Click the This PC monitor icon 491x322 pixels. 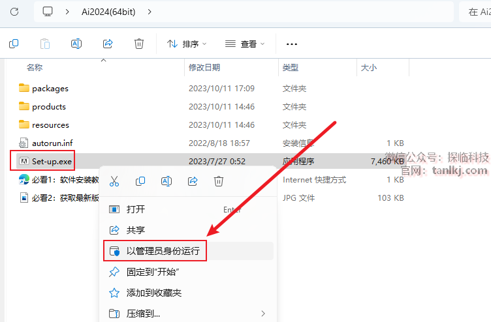tap(48, 12)
